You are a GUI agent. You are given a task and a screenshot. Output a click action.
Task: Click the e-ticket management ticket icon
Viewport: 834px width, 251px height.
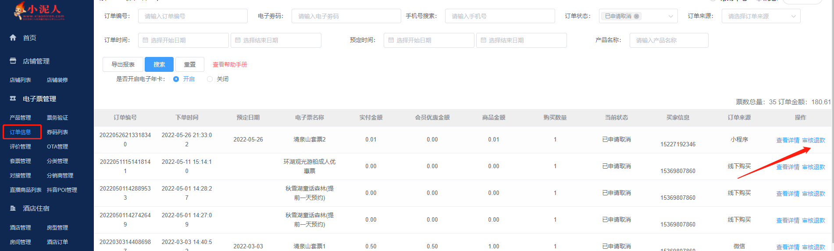pos(13,99)
